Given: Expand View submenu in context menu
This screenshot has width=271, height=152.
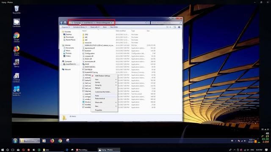Looking at the screenshot, I should [105, 79].
